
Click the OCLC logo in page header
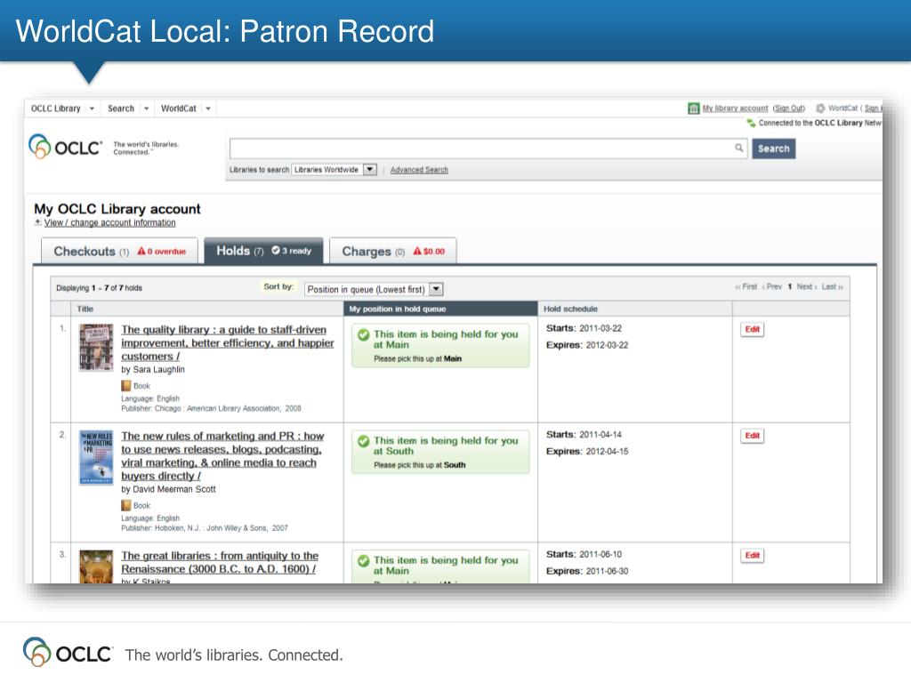(64, 147)
